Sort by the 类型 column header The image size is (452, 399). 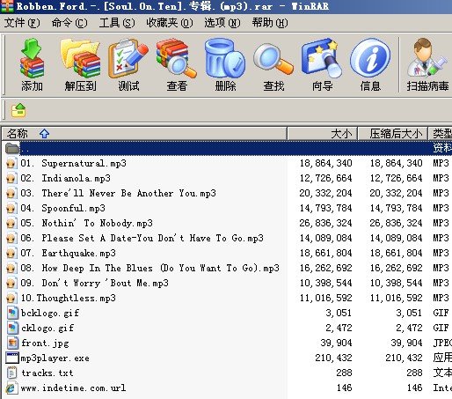point(441,134)
